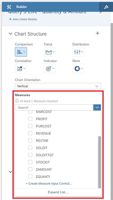This screenshot has height=200, width=113.
Task: Enable the ZAMOUNT measure checkbox
Action: coord(30,169)
